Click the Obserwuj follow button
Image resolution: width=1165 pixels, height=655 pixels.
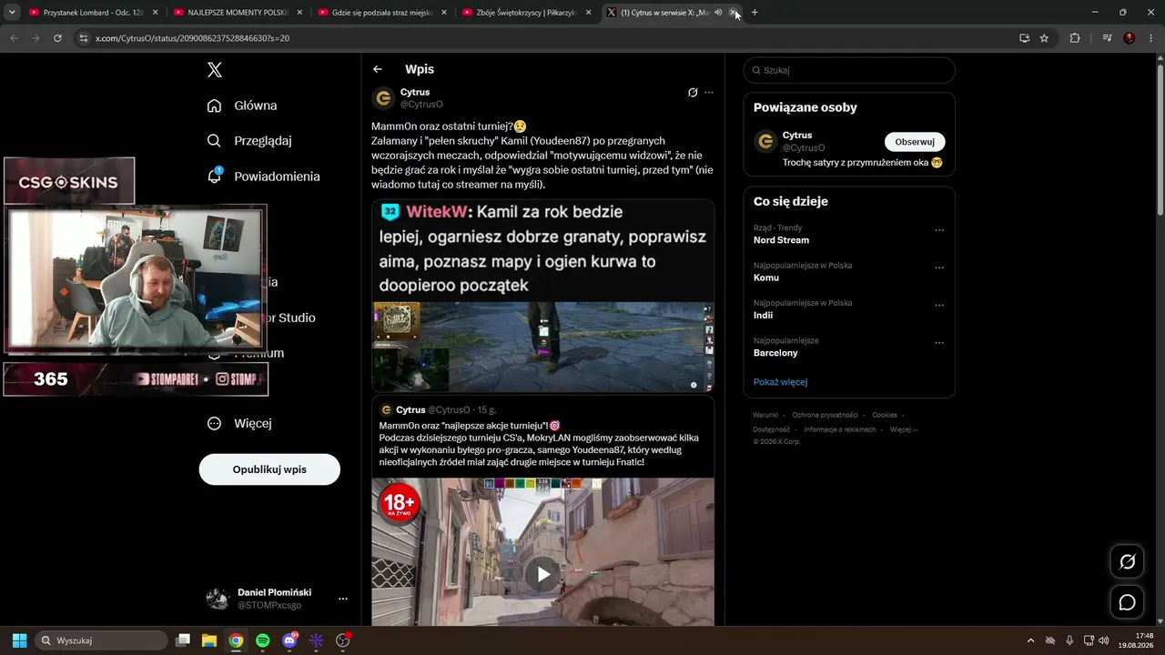pyautogui.click(x=915, y=142)
